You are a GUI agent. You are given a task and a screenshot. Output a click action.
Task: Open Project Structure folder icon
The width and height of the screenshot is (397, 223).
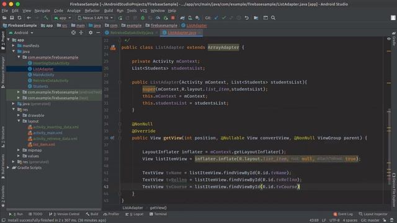256,18
